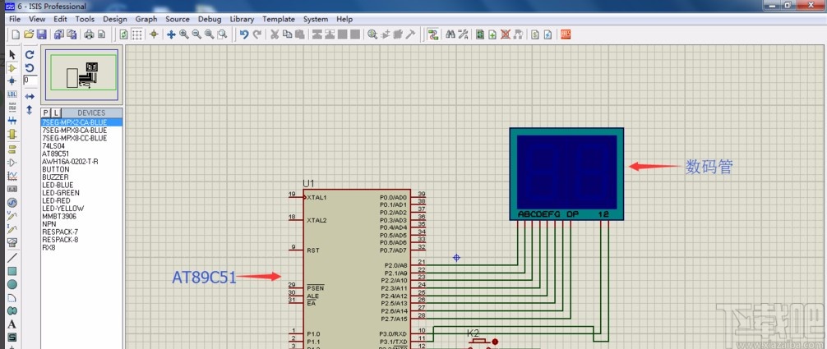Image resolution: width=827 pixels, height=349 pixels.
Task: Zoom to view entire sheet
Action: pyautogui.click(x=210, y=34)
